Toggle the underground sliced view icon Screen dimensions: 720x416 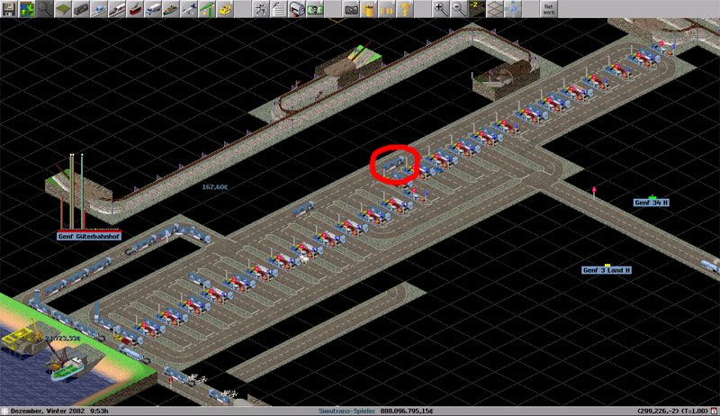tap(476, 10)
